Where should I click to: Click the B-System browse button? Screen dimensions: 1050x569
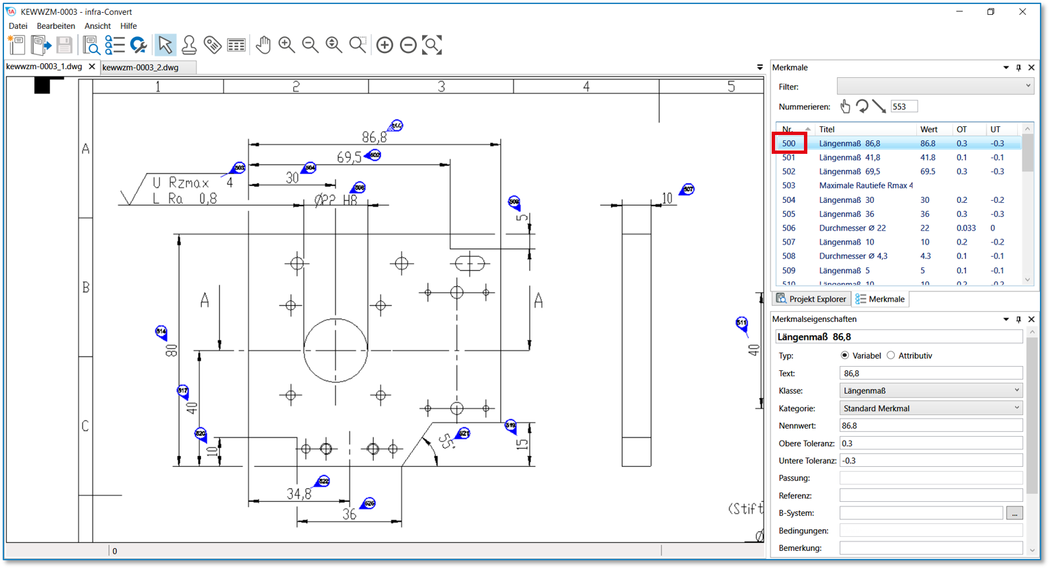tap(1014, 513)
